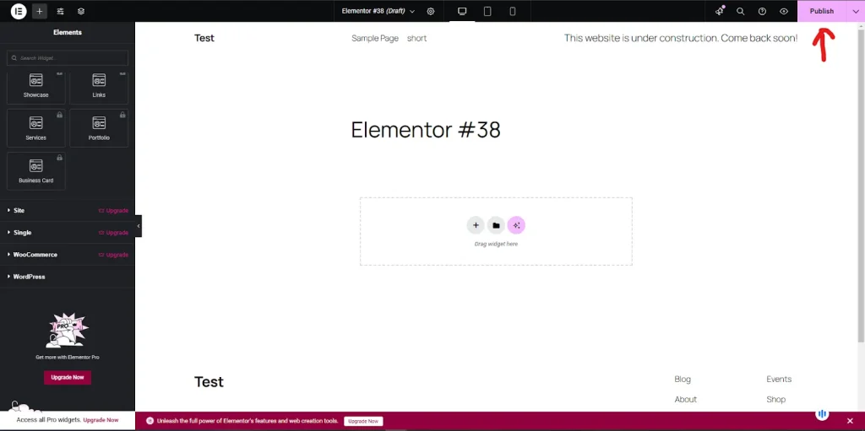Image resolution: width=865 pixels, height=431 pixels.
Task: Click the What's New notification icon
Action: tap(720, 11)
